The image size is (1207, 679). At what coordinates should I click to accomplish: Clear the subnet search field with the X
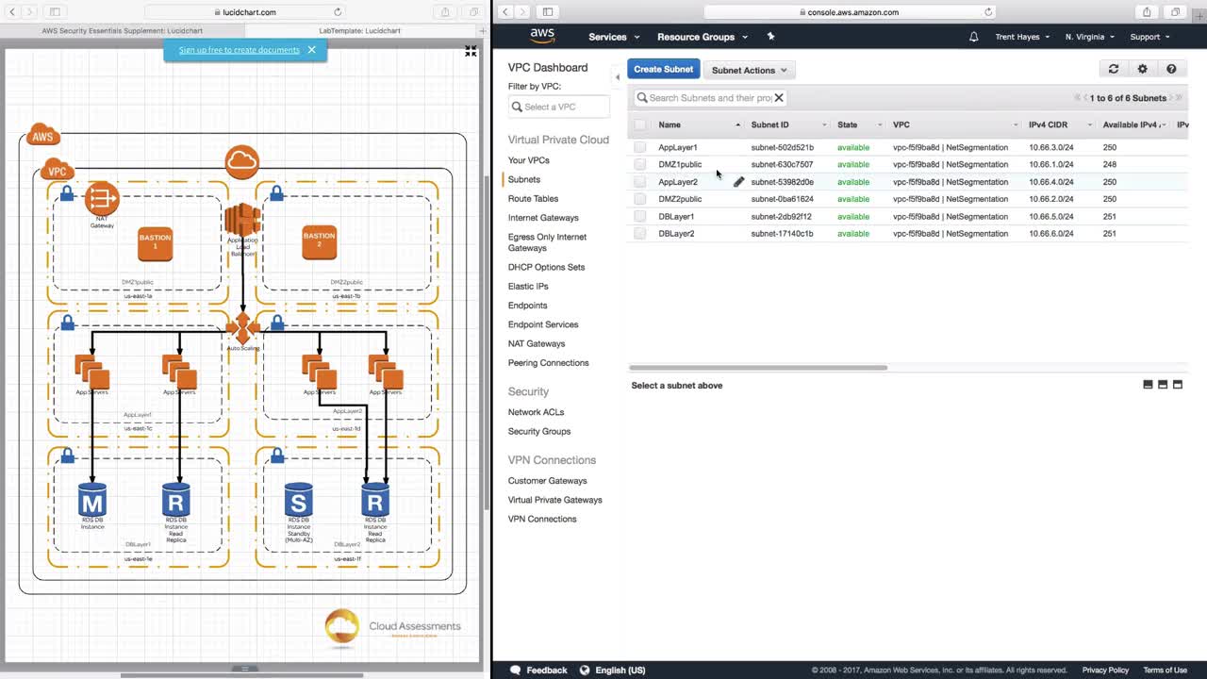click(x=779, y=98)
